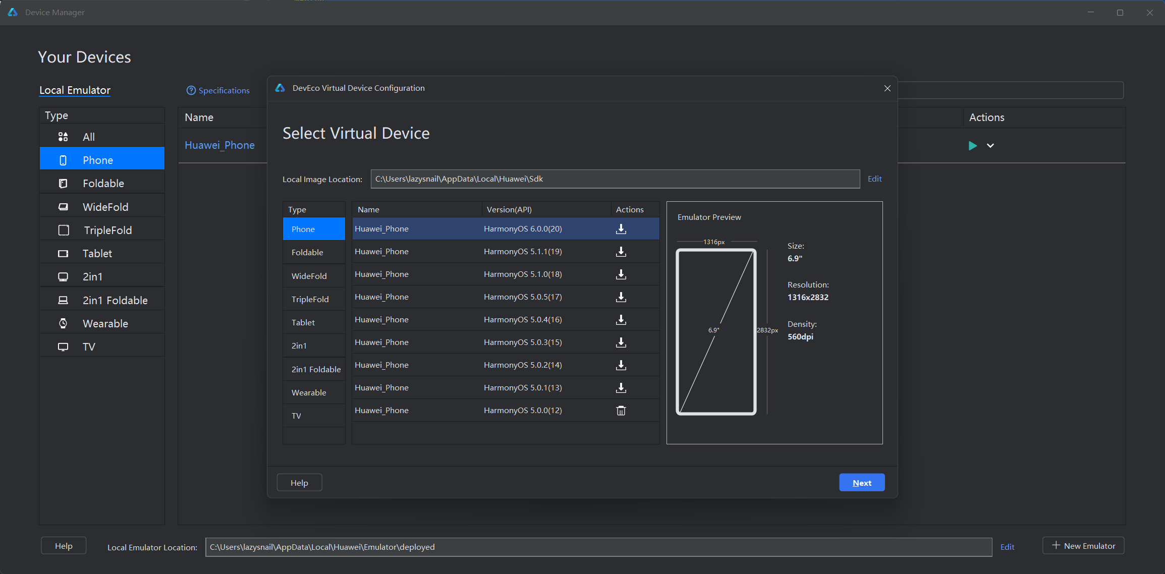This screenshot has height=574, width=1165.
Task: Download the HarmonyOS 5.0.5(17) image
Action: [621, 297]
